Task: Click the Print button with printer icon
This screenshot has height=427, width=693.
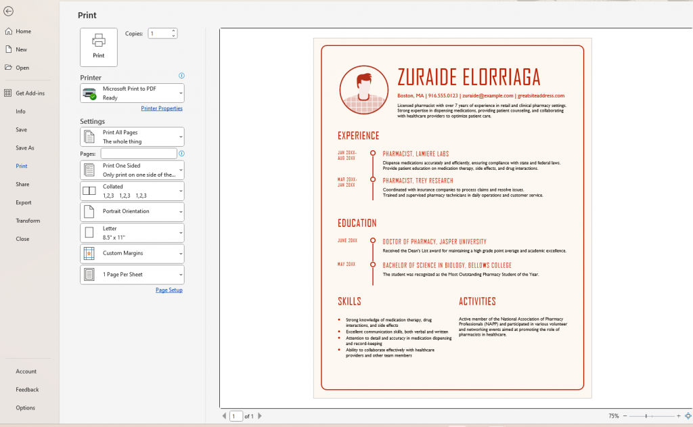Action: 99,47
